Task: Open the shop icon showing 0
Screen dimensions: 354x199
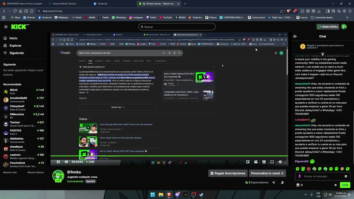Action: (300, 185)
